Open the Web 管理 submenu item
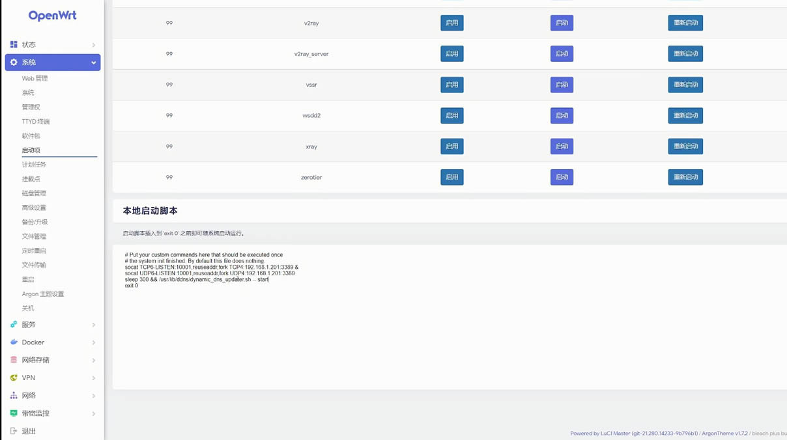Image resolution: width=787 pixels, height=440 pixels. [35, 78]
